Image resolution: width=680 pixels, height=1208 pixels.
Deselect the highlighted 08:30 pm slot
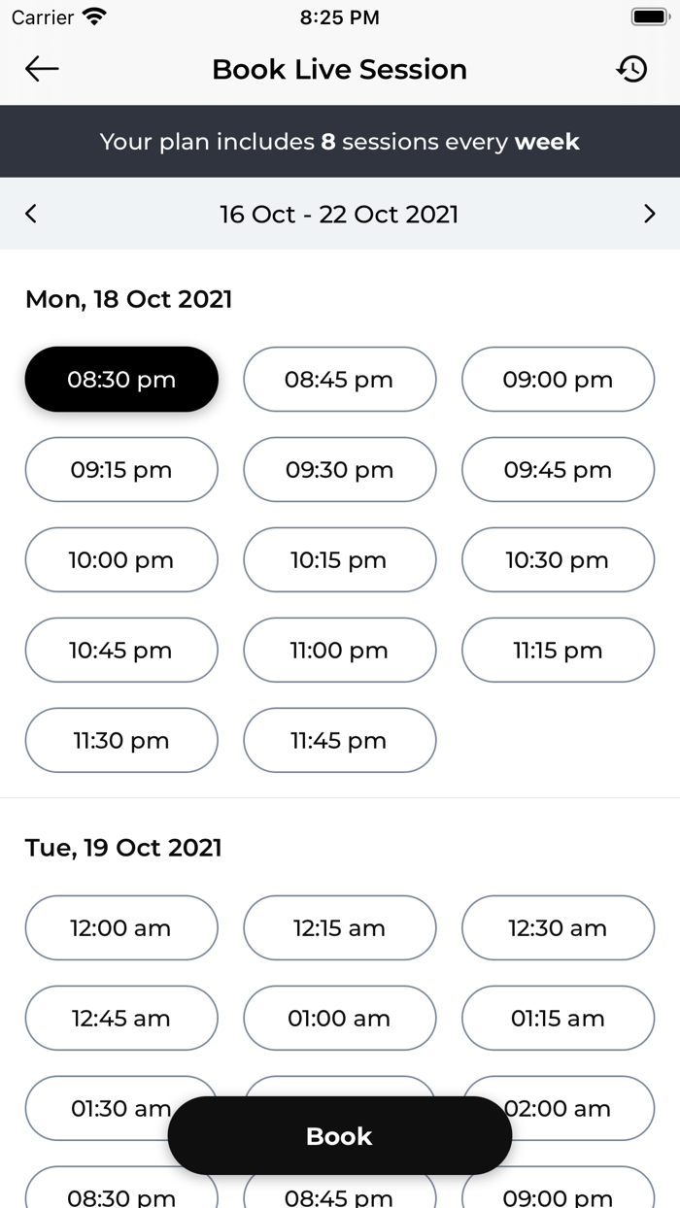(x=120, y=379)
